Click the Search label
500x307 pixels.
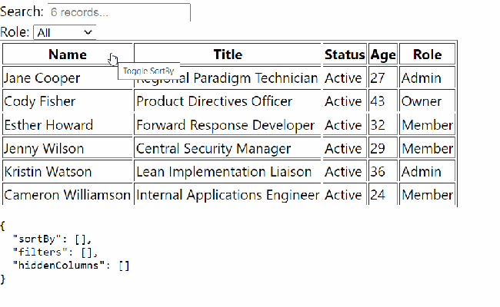[22, 12]
